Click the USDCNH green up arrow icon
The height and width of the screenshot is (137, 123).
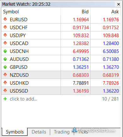click(x=5, y=51)
